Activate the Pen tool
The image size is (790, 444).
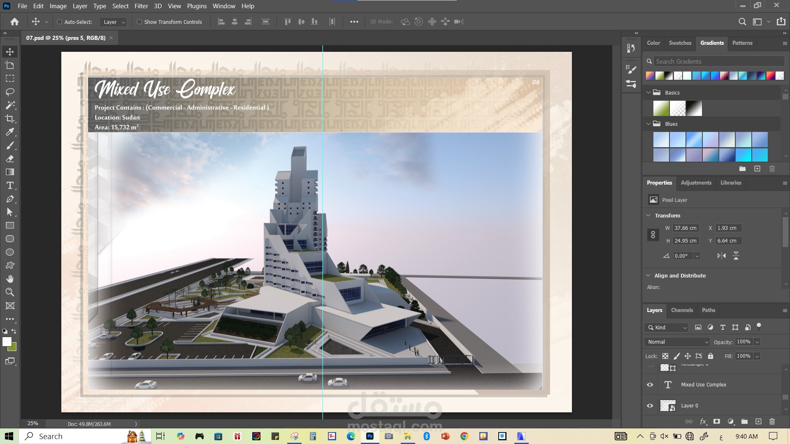tap(10, 199)
